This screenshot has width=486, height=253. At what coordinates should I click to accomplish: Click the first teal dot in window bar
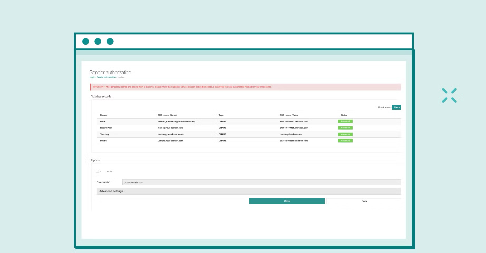tap(86, 41)
